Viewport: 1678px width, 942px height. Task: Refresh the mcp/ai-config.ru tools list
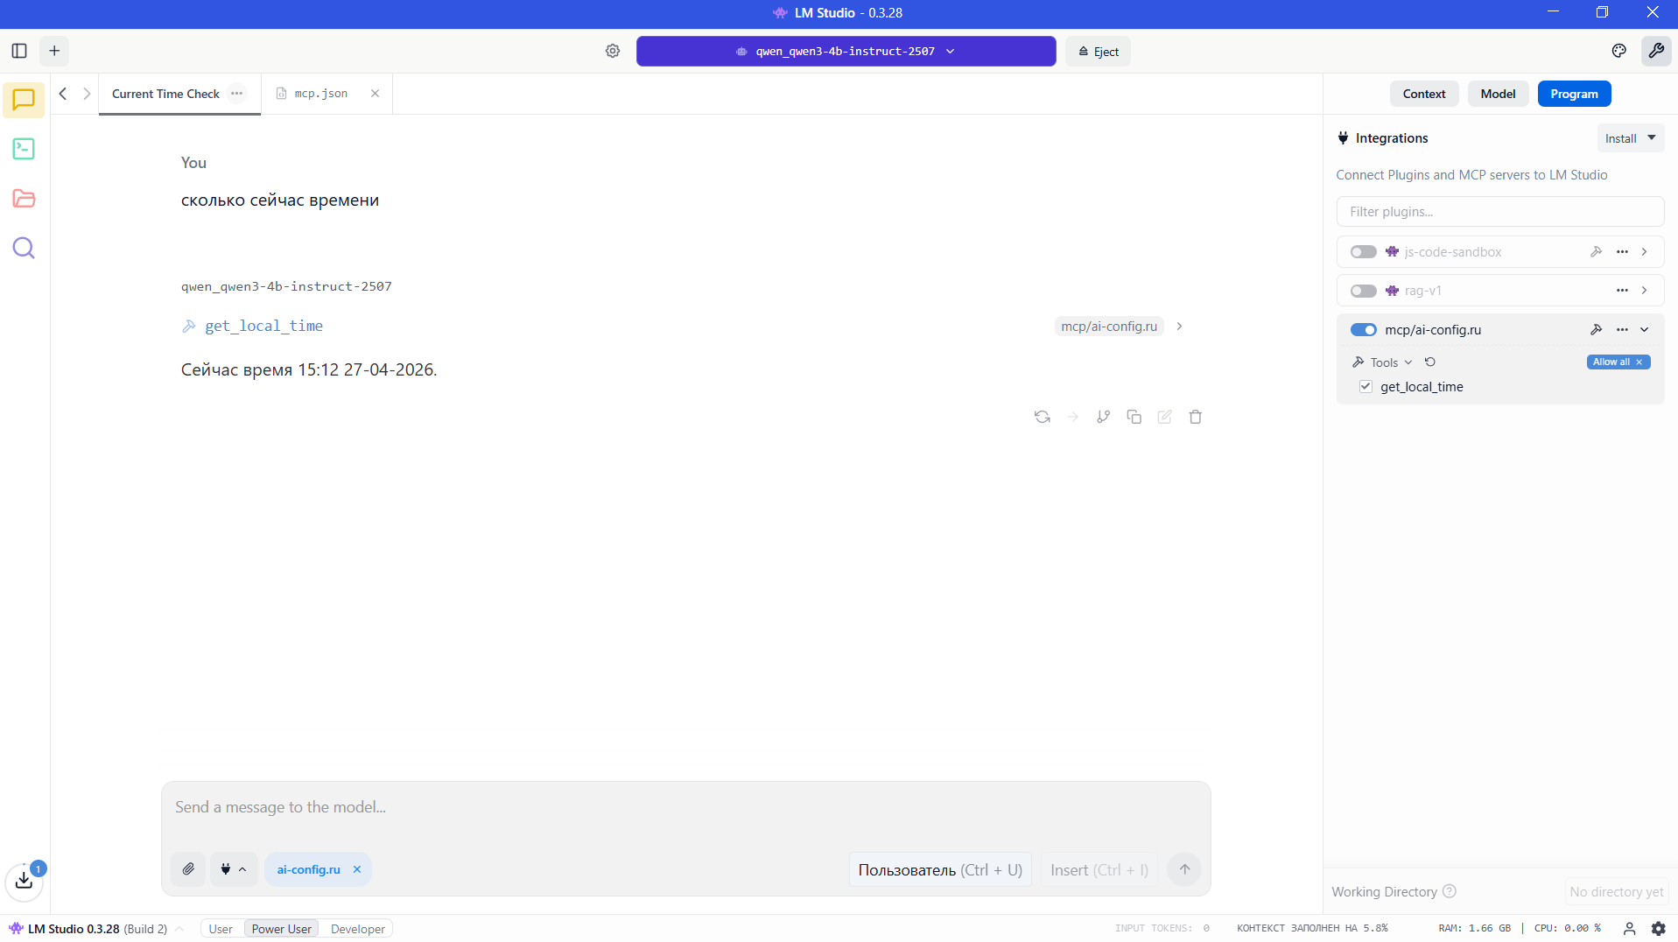(1430, 362)
